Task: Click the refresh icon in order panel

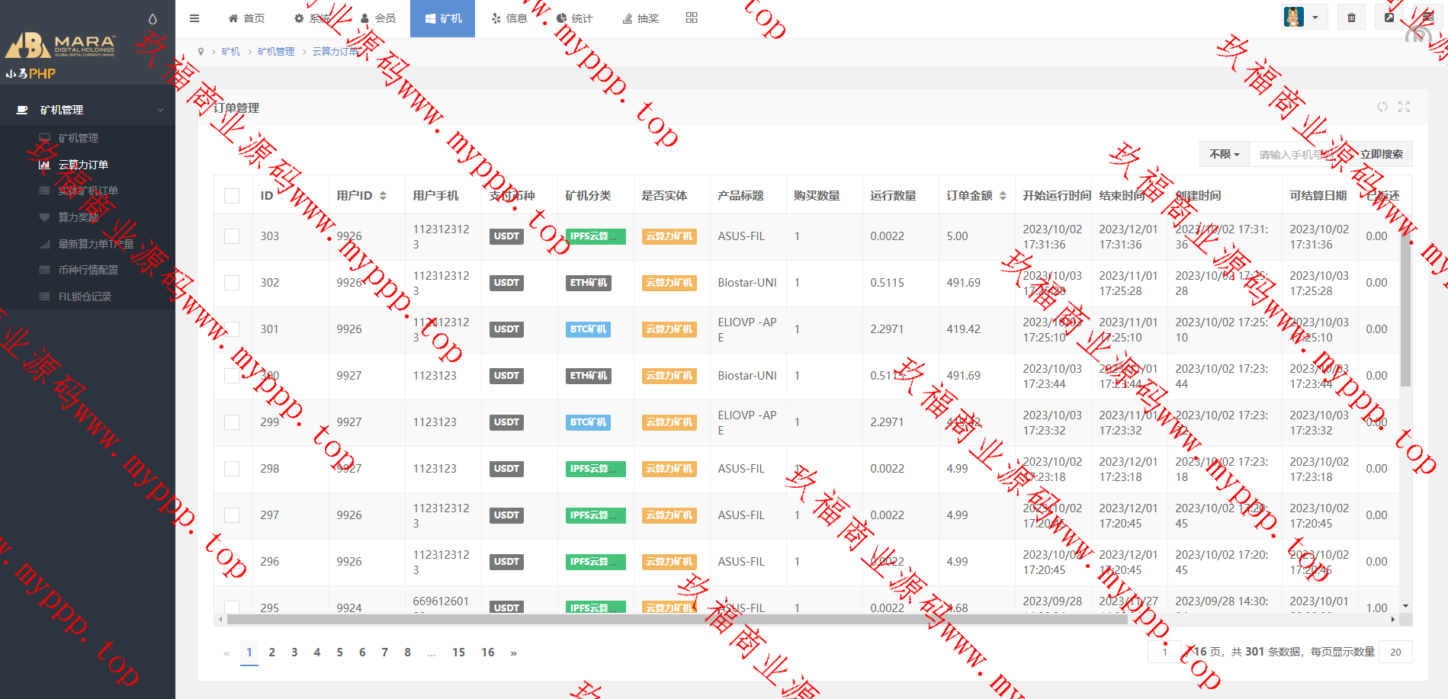Action: point(1382,107)
